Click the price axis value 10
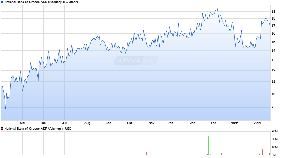 click(273, 94)
